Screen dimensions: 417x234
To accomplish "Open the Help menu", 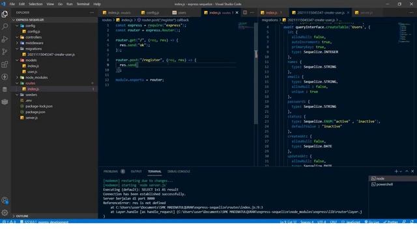I will pos(97,4).
